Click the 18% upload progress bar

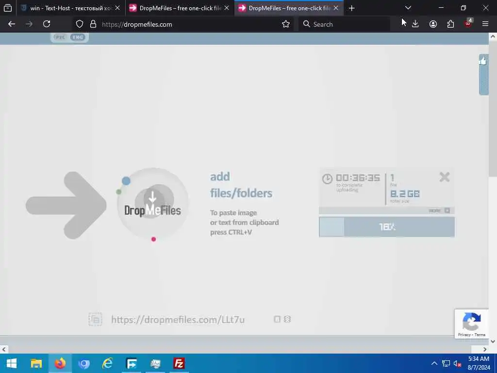(387, 227)
